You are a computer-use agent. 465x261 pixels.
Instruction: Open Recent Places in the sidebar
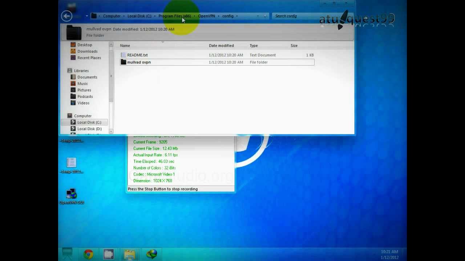pos(89,58)
